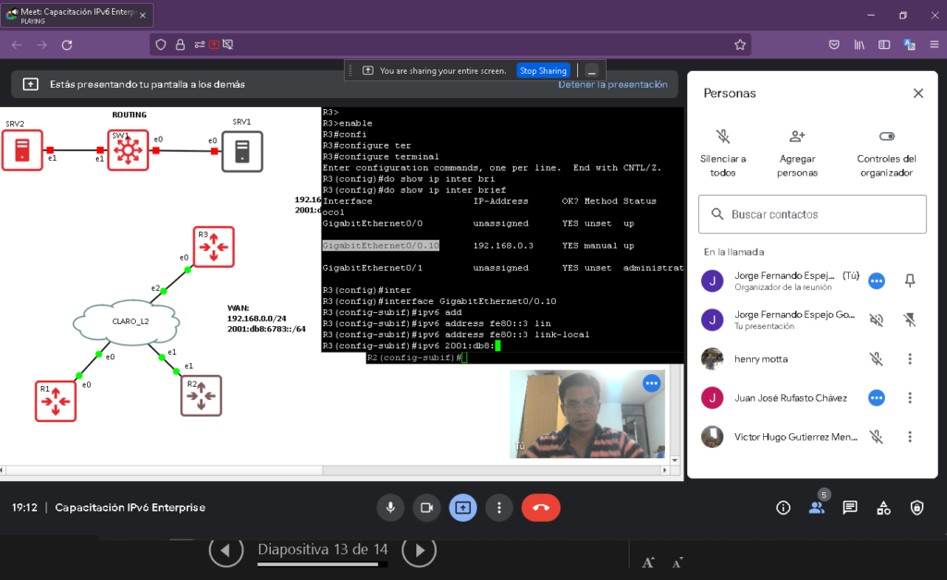Open the meeting details info icon
This screenshot has height=580, width=947.
783,507
